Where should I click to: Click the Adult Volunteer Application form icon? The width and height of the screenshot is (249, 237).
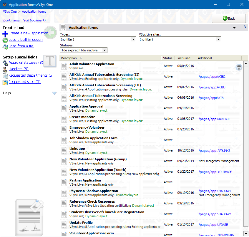click(x=64, y=66)
